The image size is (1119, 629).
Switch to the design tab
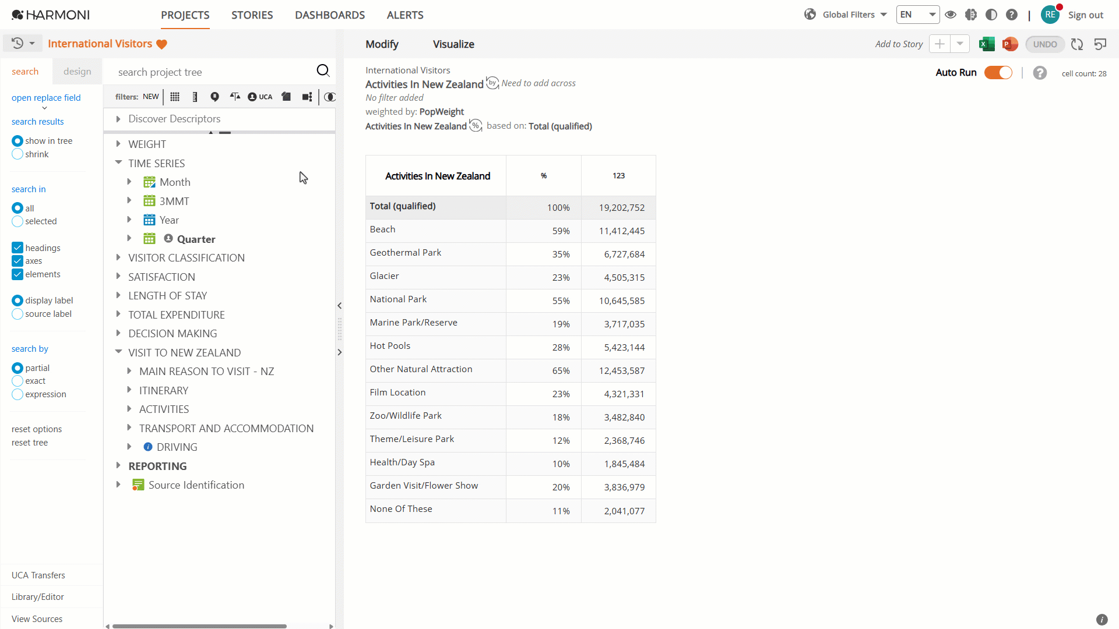point(78,71)
